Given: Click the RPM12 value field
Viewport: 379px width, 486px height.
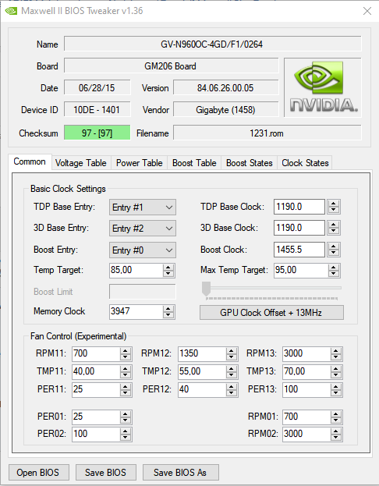Looking at the screenshot, I should [x=202, y=353].
